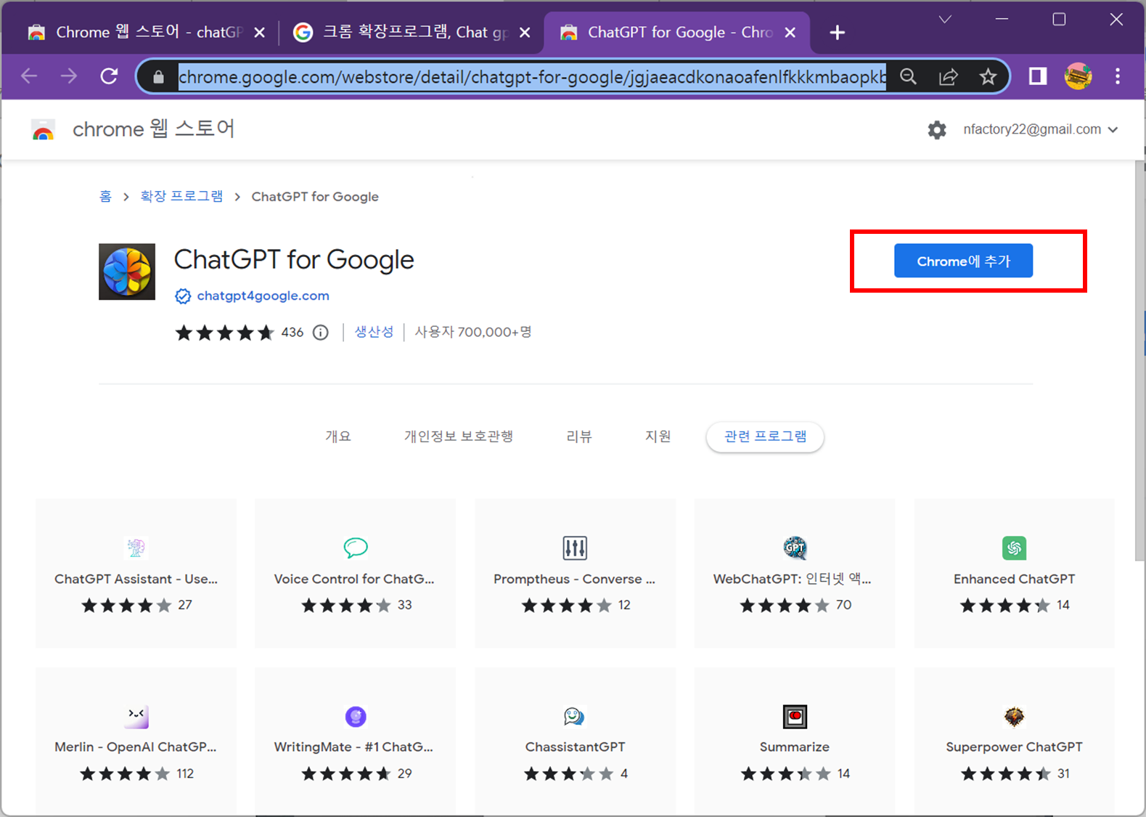Expand the tab search chevron
The width and height of the screenshot is (1146, 817).
tap(945, 20)
